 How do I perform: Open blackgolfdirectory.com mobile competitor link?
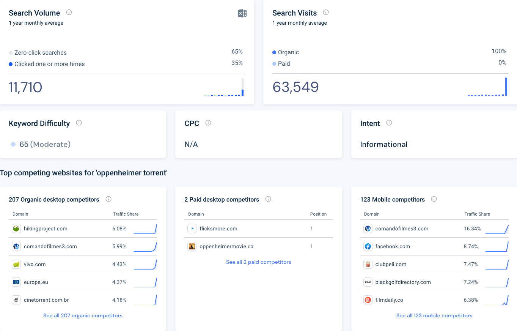tap(403, 282)
